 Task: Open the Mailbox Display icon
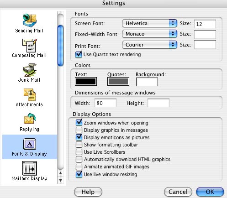pos(30,168)
